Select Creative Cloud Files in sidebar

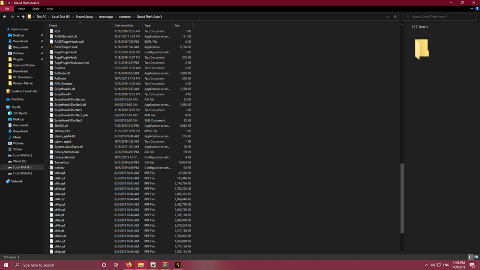pos(24,91)
